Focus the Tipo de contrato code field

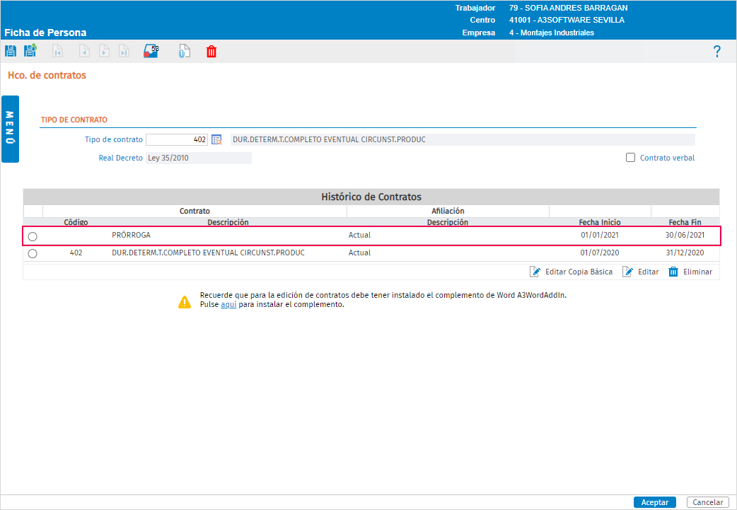click(177, 139)
